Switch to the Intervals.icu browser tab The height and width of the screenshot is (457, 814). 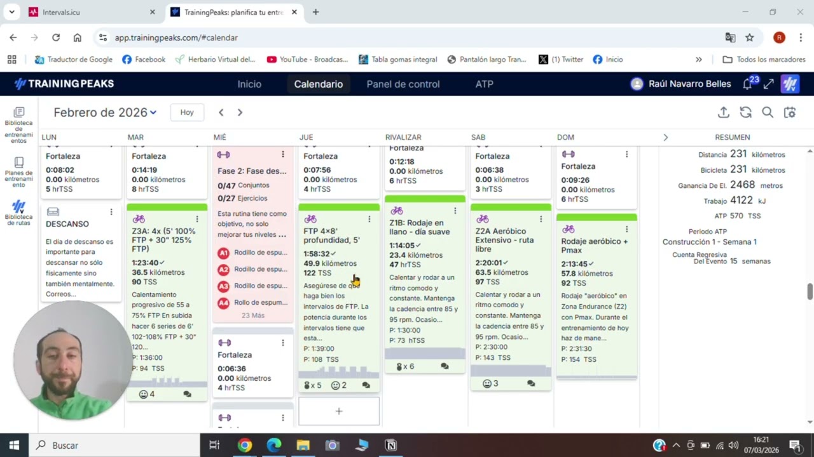92,12
